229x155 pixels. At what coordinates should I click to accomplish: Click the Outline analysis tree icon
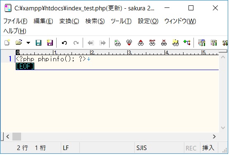(x=187, y=43)
